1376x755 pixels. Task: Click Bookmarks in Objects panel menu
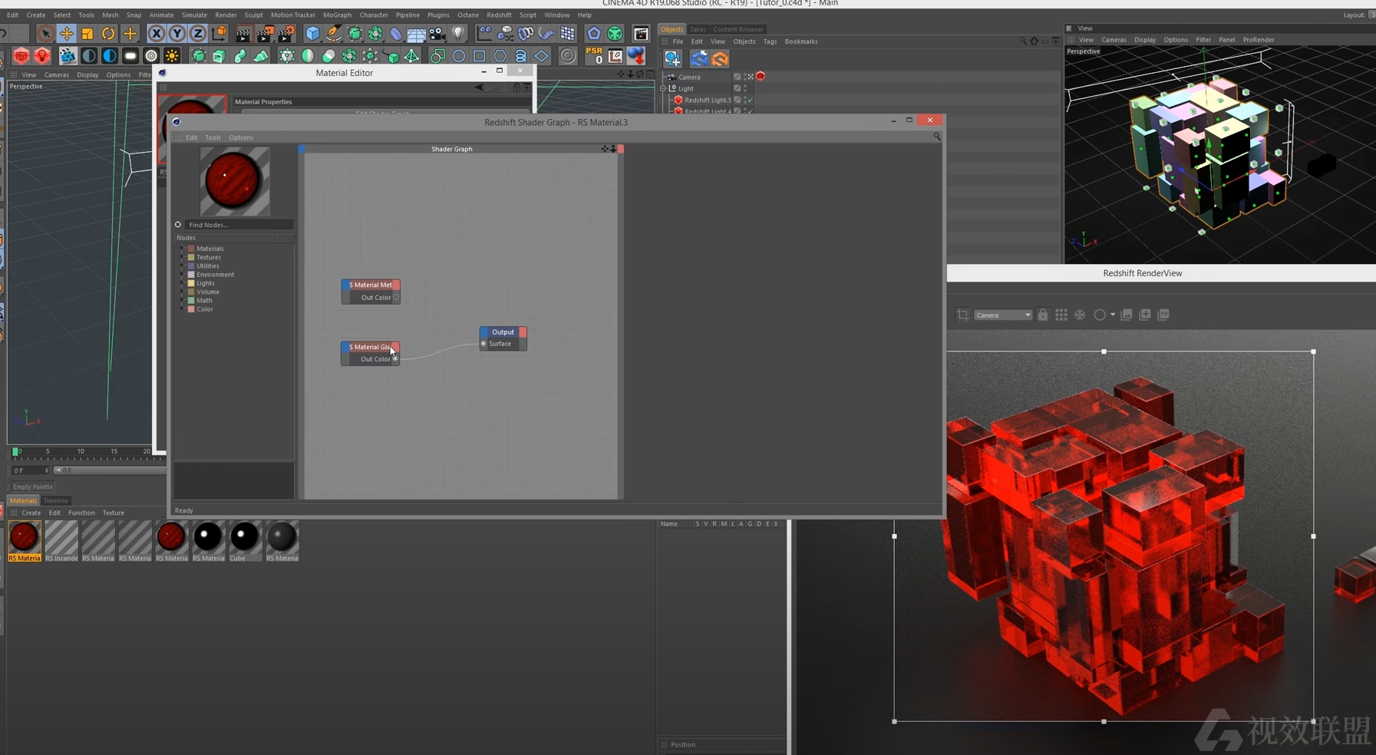click(x=801, y=41)
